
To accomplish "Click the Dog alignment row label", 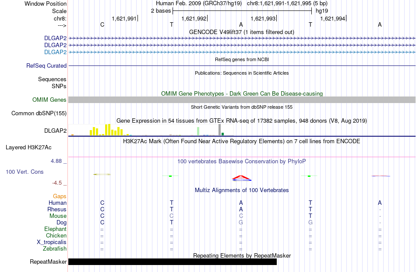I will pos(61,223).
